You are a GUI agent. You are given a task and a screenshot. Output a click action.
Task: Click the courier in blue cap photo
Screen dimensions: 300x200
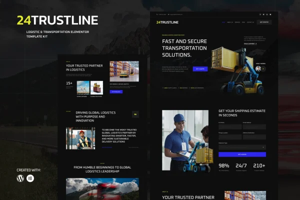[x=185, y=140]
